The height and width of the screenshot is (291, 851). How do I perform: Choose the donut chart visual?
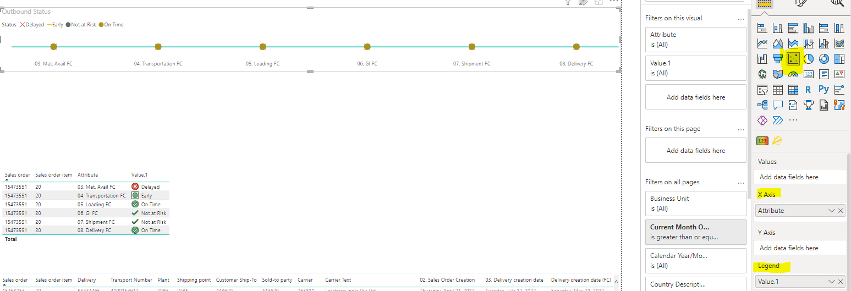(x=824, y=59)
